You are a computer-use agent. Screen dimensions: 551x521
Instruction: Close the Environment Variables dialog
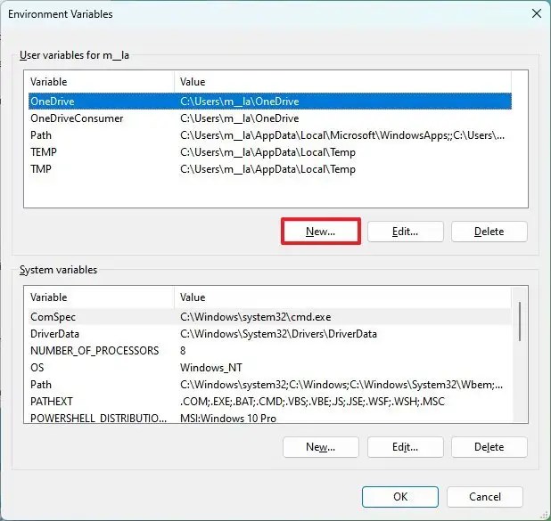click(x=536, y=14)
